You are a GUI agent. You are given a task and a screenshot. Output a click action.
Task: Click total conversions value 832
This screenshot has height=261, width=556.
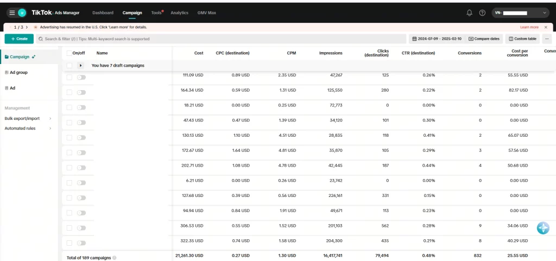[x=478, y=256]
